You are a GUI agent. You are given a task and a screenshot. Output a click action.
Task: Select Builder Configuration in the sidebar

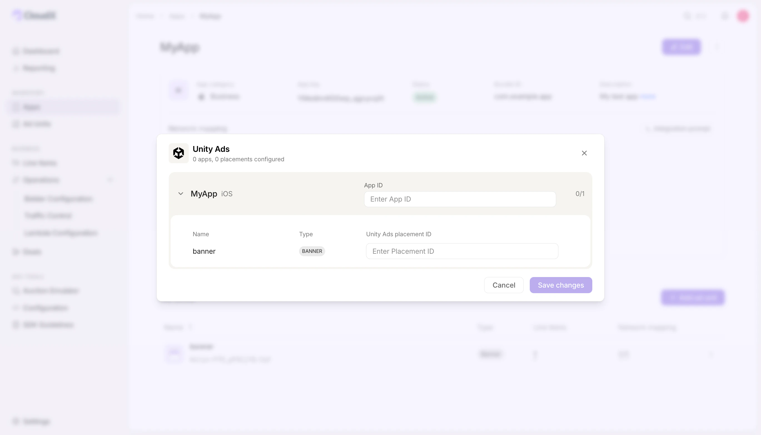(x=58, y=199)
